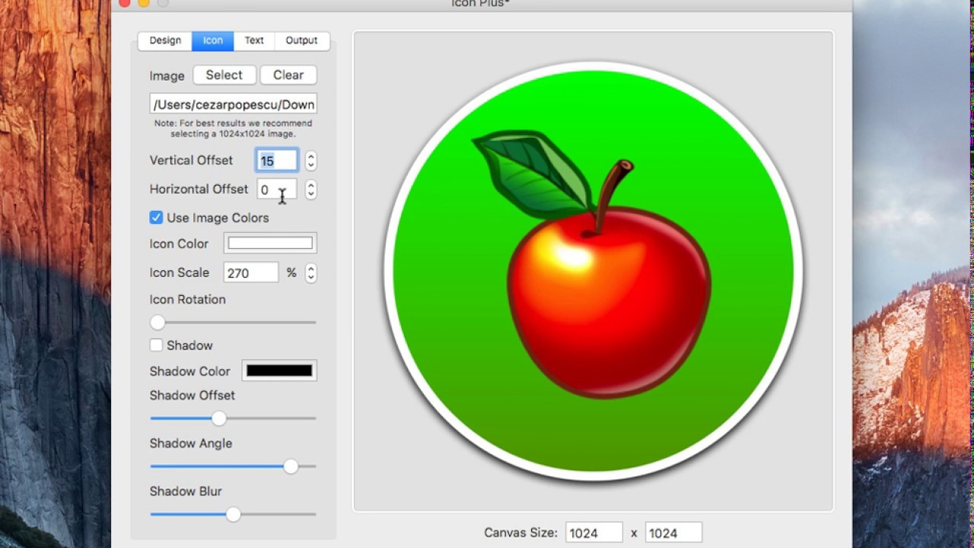Image resolution: width=974 pixels, height=548 pixels.
Task: Click the Clear button to remove image
Action: [288, 75]
